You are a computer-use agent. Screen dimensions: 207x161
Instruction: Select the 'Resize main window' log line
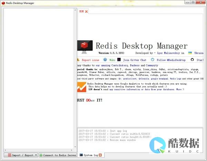[107, 140]
